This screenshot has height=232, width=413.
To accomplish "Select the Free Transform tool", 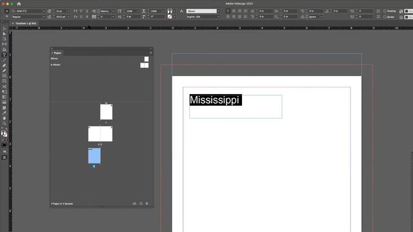I will point(5,92).
